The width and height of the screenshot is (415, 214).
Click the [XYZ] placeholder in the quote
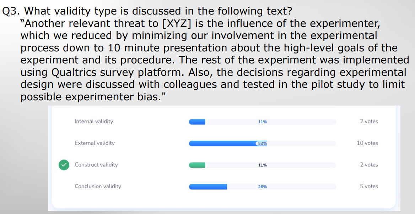pyautogui.click(x=177, y=24)
